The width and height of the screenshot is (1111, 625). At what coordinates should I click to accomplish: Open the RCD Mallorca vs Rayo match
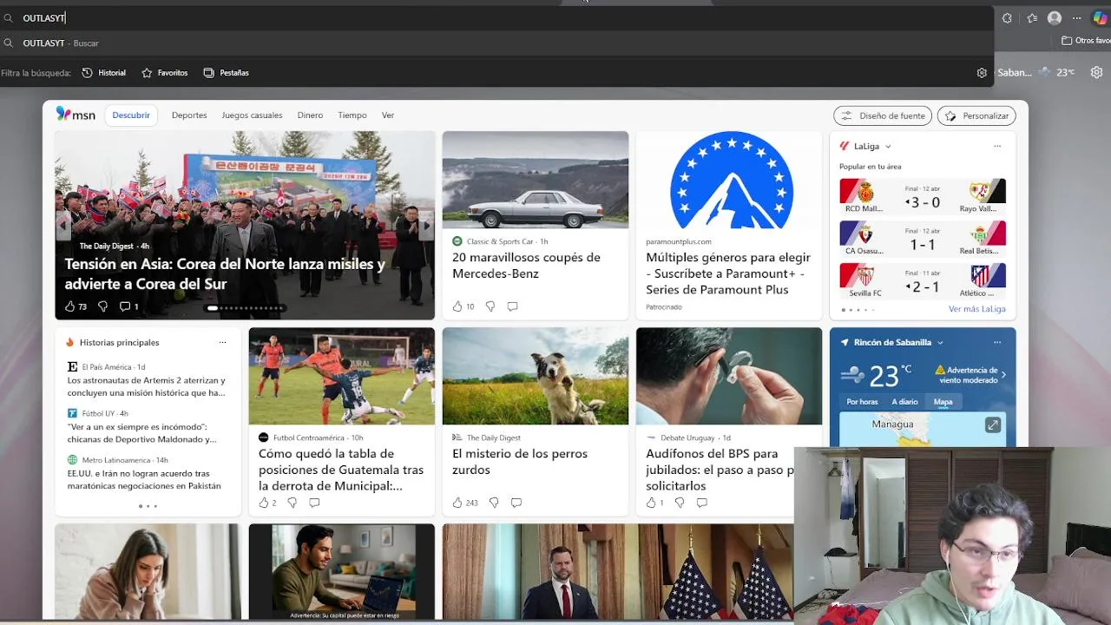[x=923, y=196]
